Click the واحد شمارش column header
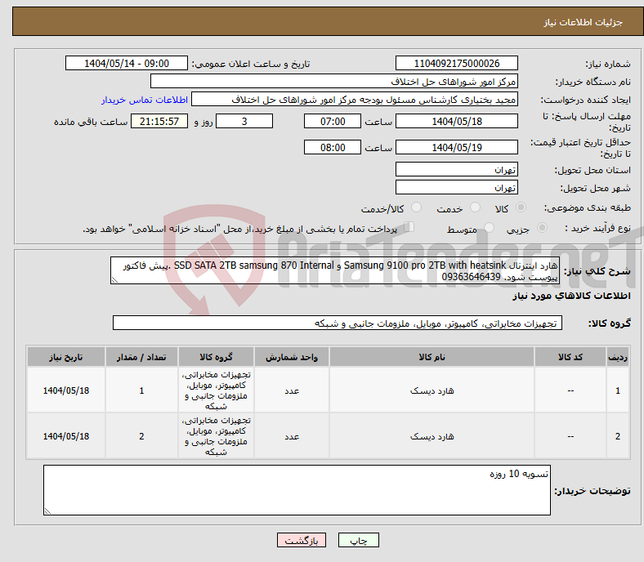Image resolution: width=644 pixels, height=562 pixels. [292, 357]
